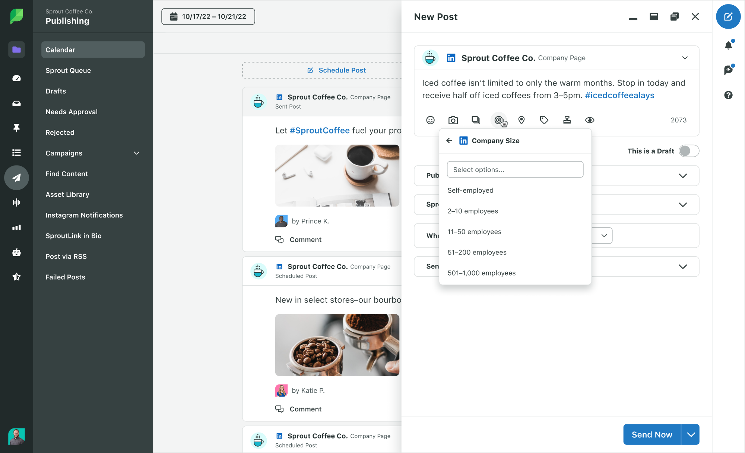Click the location pin icon

tap(521, 120)
